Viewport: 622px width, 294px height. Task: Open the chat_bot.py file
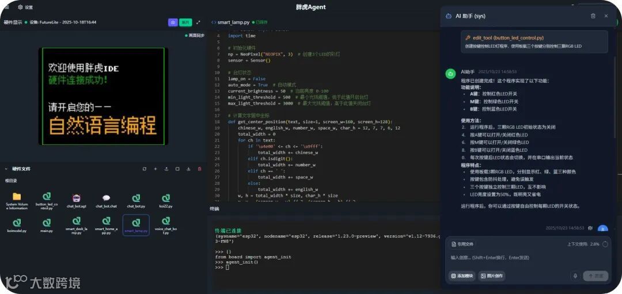coord(136,201)
